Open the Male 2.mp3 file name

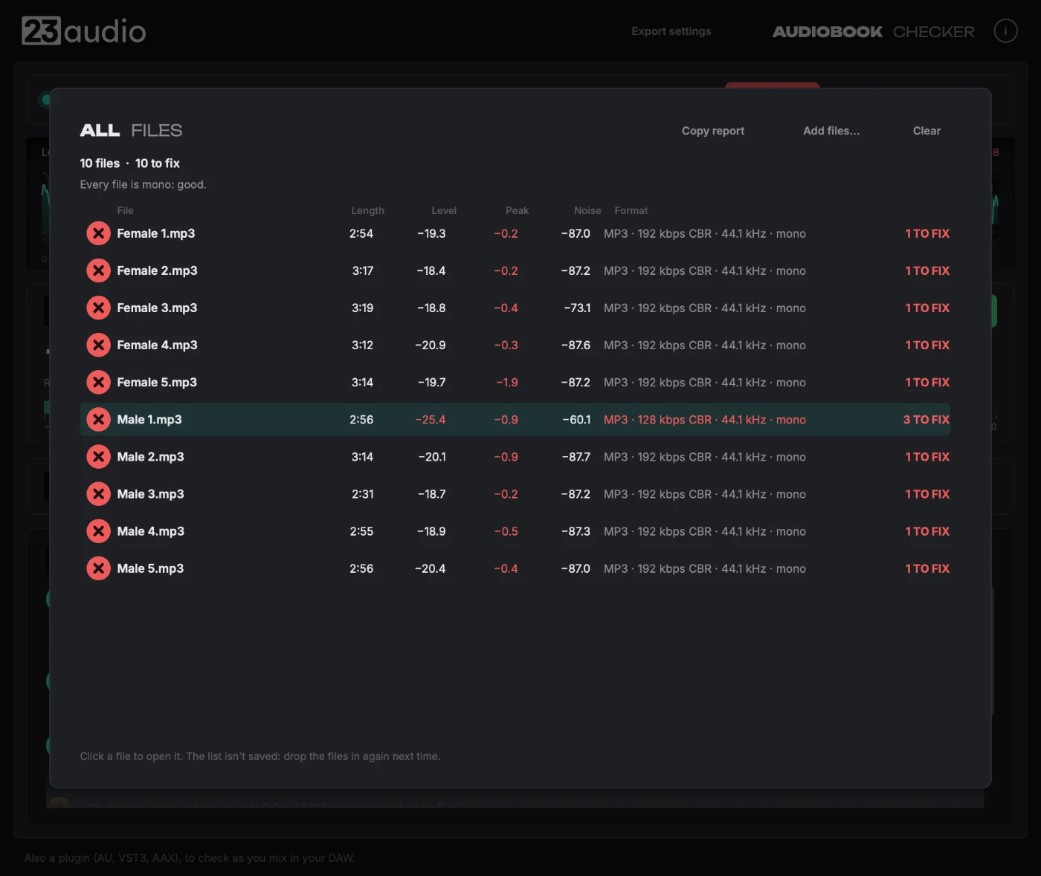pos(150,457)
